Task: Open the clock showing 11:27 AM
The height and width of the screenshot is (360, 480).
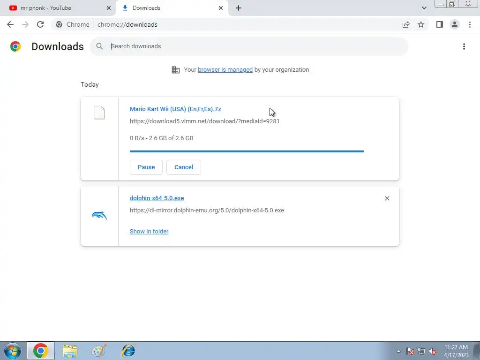Action: pos(456,351)
